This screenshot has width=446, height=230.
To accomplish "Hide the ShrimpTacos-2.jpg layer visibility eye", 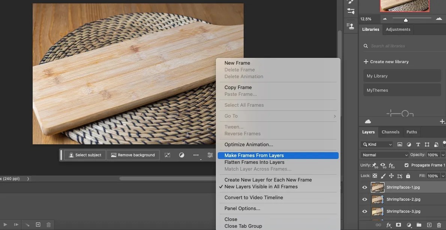I will pos(365,199).
